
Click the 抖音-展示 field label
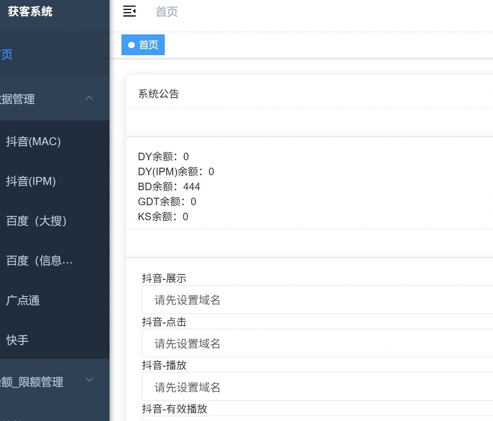164,278
